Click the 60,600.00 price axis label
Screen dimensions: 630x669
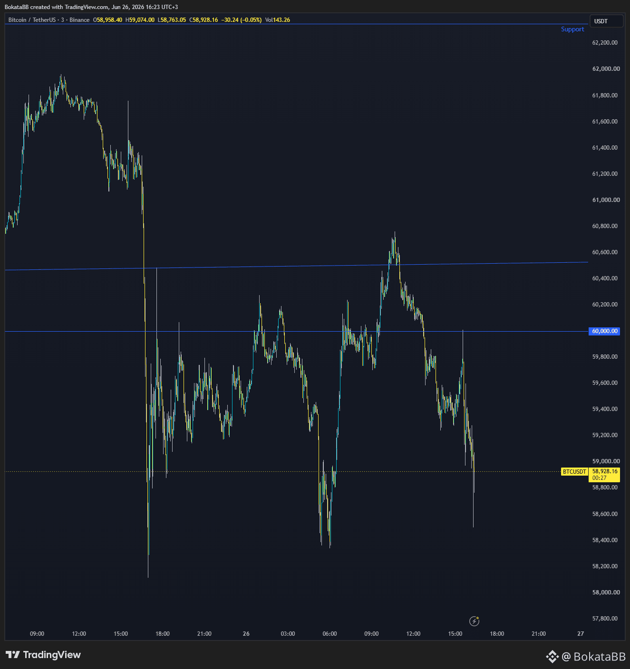pyautogui.click(x=605, y=252)
